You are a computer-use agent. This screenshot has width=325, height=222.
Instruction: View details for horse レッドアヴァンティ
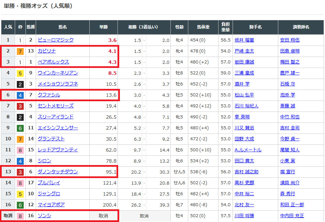[x=58, y=150]
